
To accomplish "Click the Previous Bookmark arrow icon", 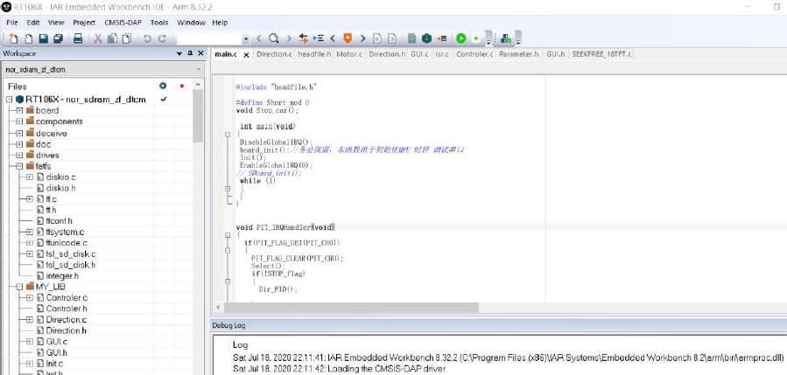I will coord(333,38).
